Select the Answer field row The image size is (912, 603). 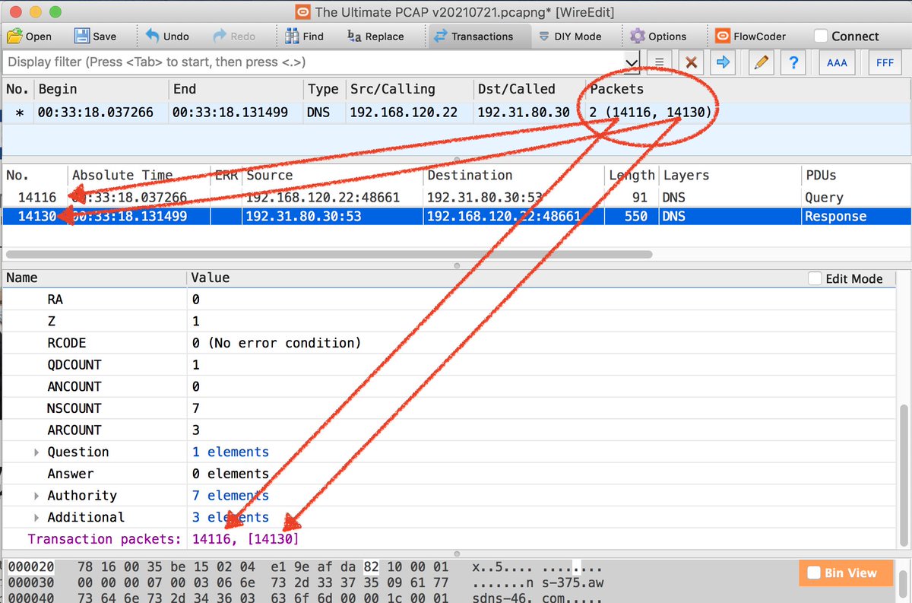(450, 474)
